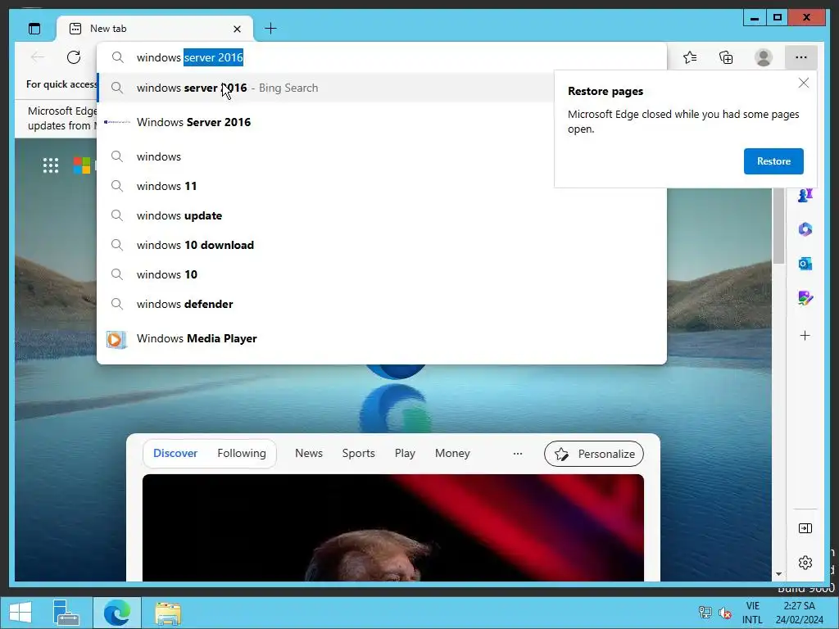Open the Money feed category
The height and width of the screenshot is (629, 839).
(x=452, y=453)
